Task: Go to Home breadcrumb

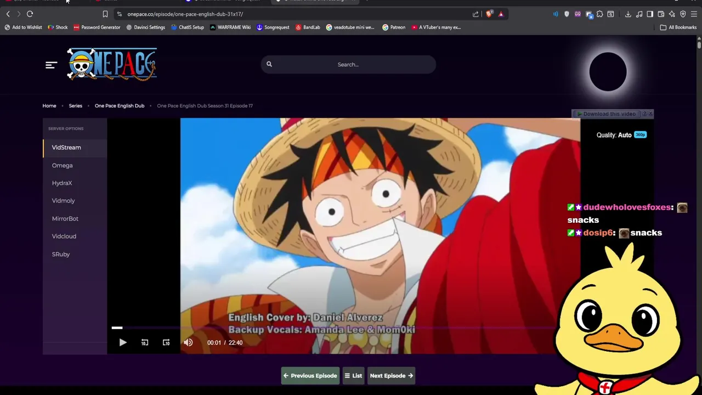Action: 49,105
